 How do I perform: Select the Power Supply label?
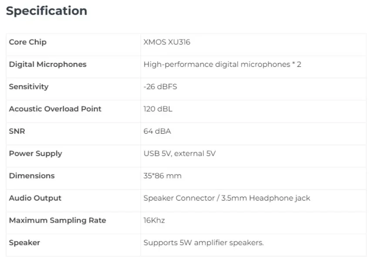pos(35,153)
